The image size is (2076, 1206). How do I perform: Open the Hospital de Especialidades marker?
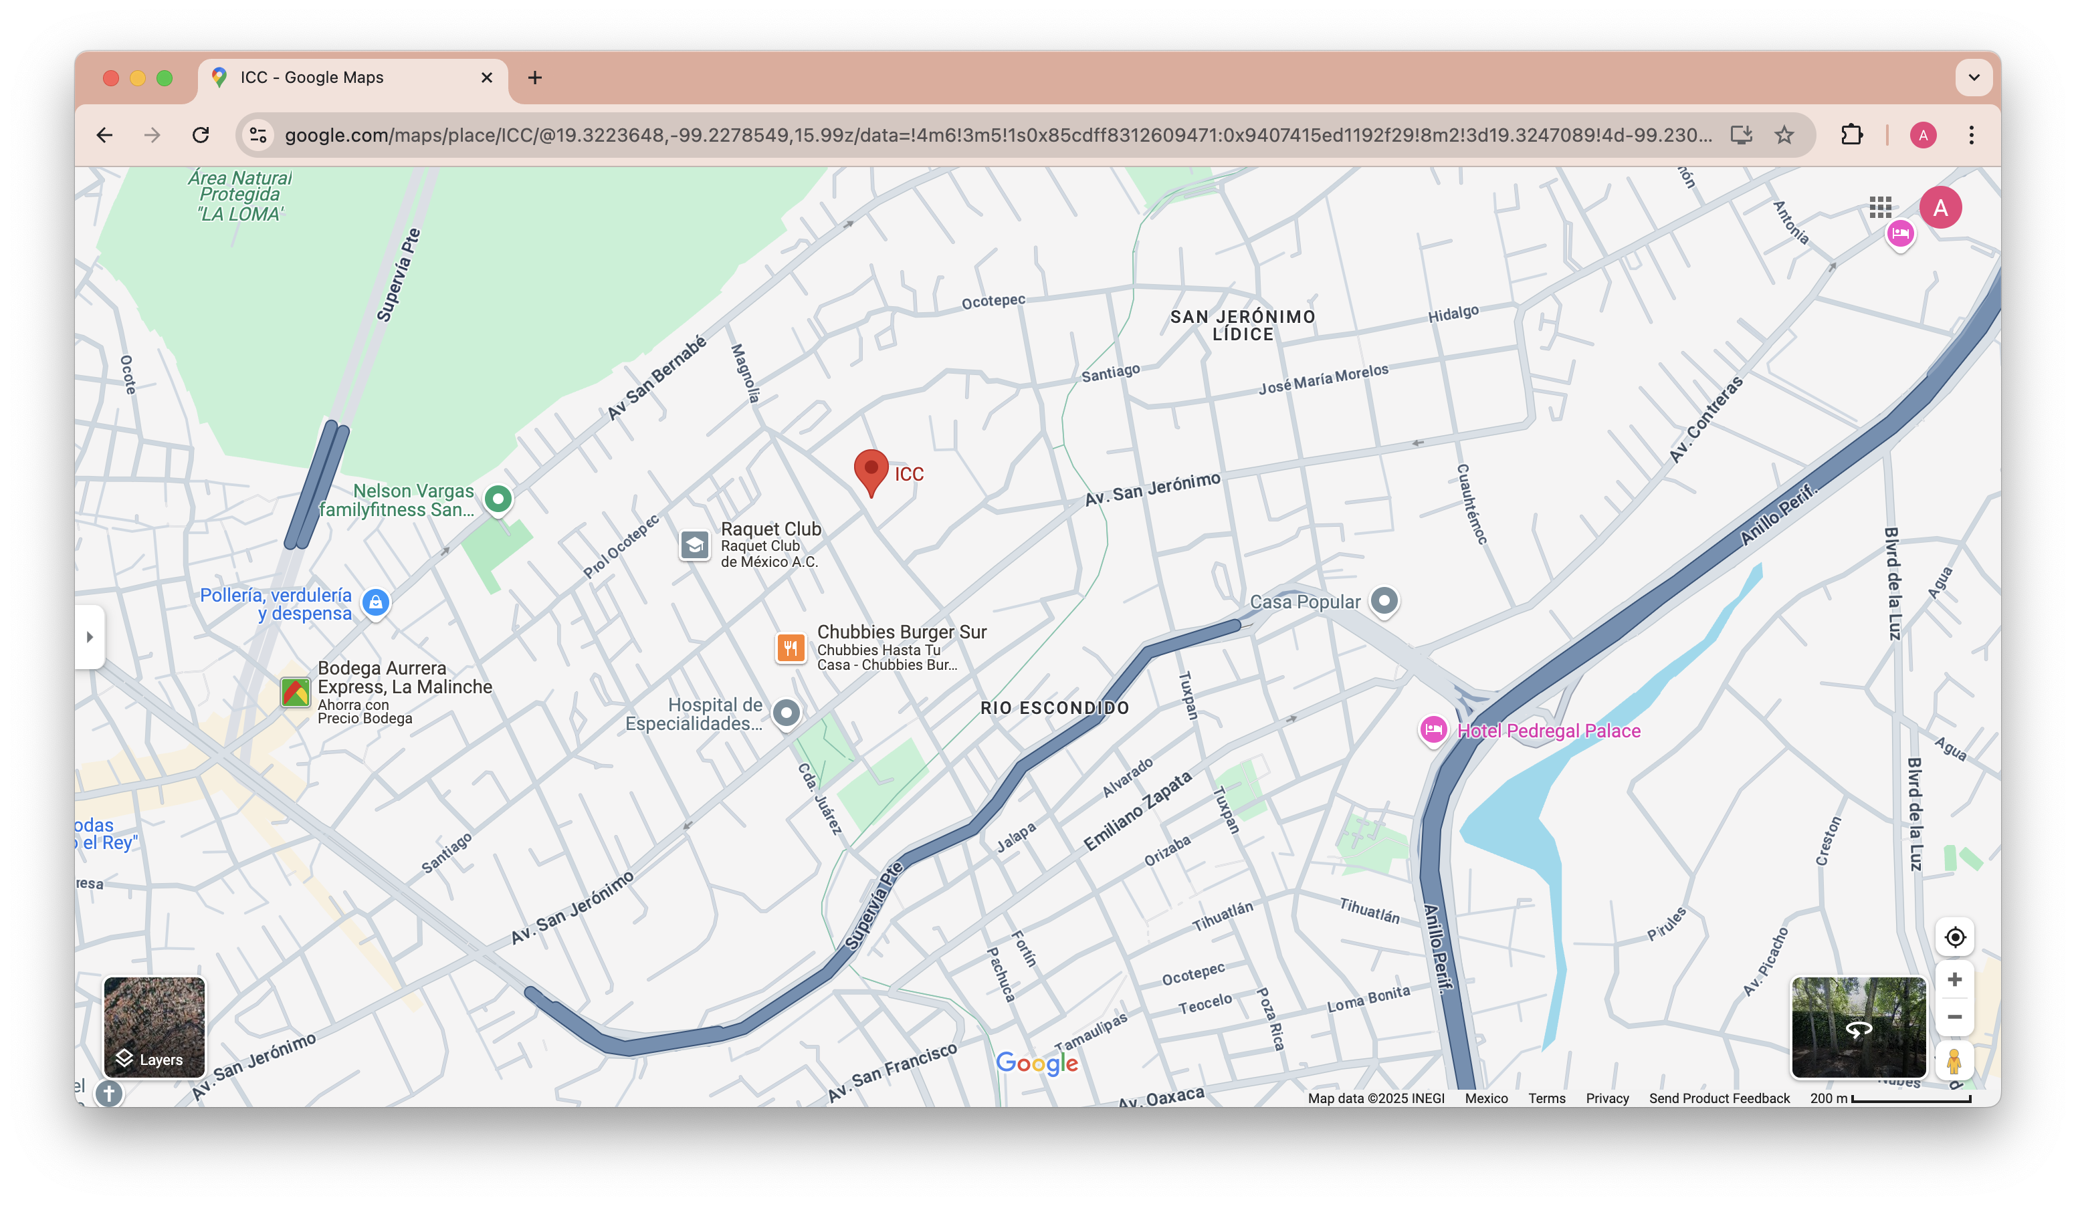(786, 713)
